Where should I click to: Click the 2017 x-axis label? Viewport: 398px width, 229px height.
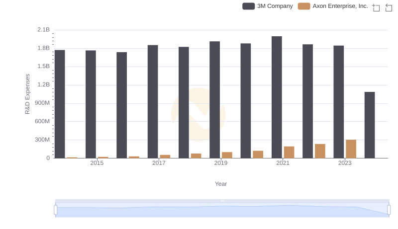tap(159, 163)
